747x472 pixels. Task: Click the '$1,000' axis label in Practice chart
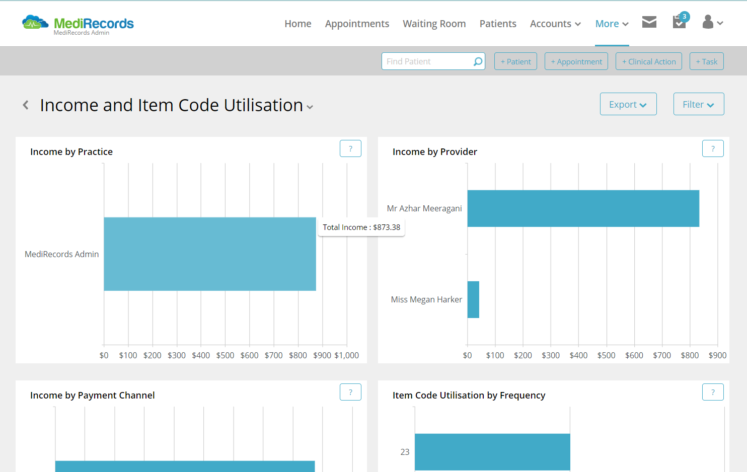point(347,355)
